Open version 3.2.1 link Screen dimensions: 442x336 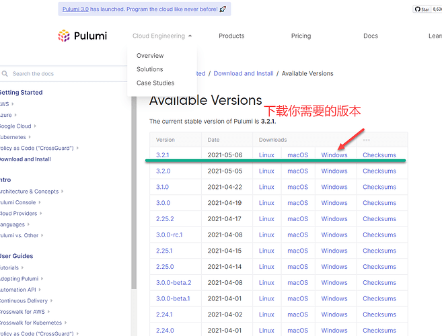tap(162, 155)
